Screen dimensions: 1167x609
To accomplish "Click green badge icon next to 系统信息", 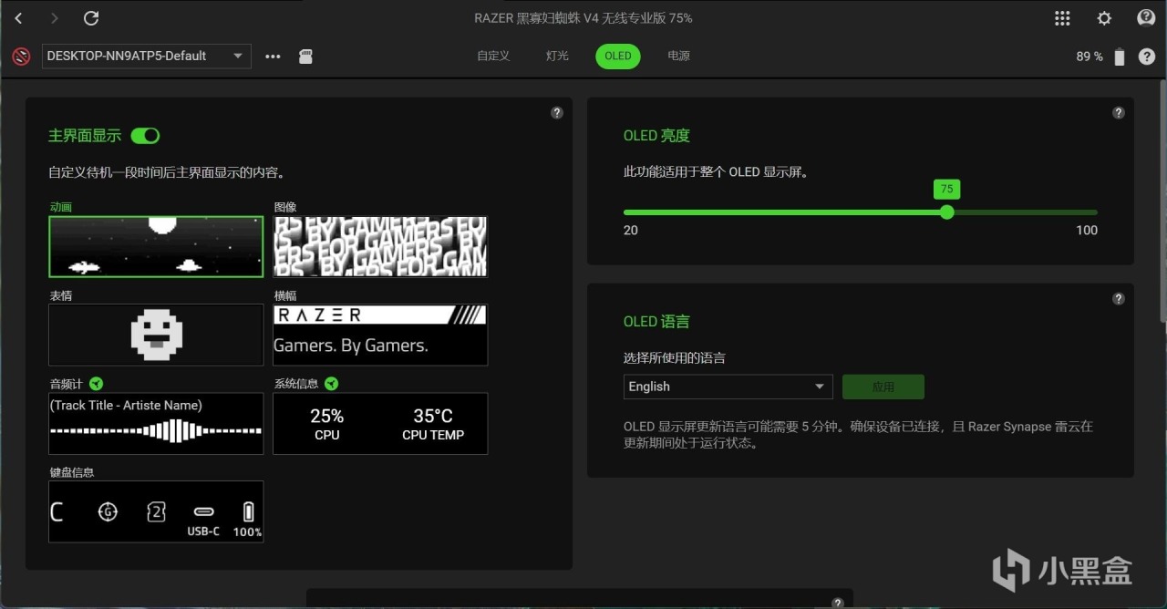I will [x=332, y=384].
